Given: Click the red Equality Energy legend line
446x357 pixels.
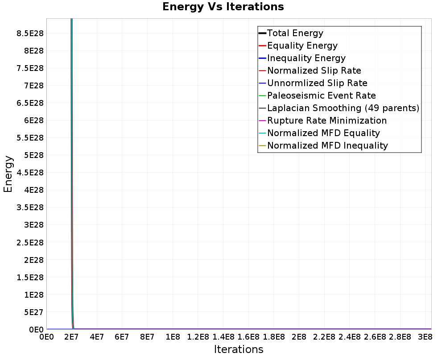Looking at the screenshot, I should pyautogui.click(x=262, y=46).
